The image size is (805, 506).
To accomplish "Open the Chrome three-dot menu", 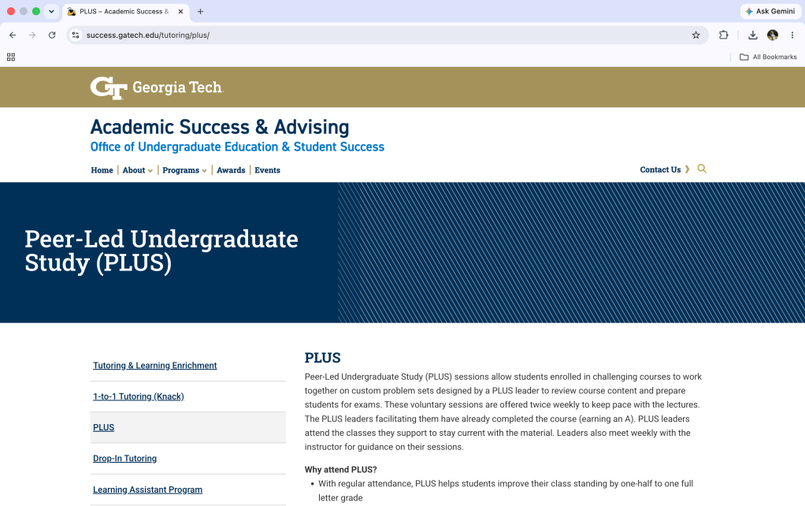I will (x=792, y=35).
